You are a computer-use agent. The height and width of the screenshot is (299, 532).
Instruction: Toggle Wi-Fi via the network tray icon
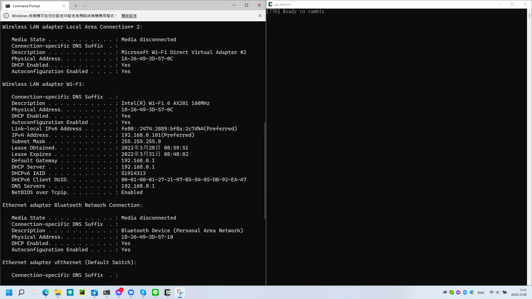pyautogui.click(x=492, y=292)
